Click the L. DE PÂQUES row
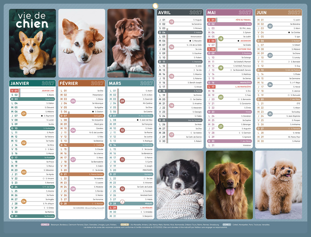The height and width of the screenshot is (237, 311). (131, 208)
